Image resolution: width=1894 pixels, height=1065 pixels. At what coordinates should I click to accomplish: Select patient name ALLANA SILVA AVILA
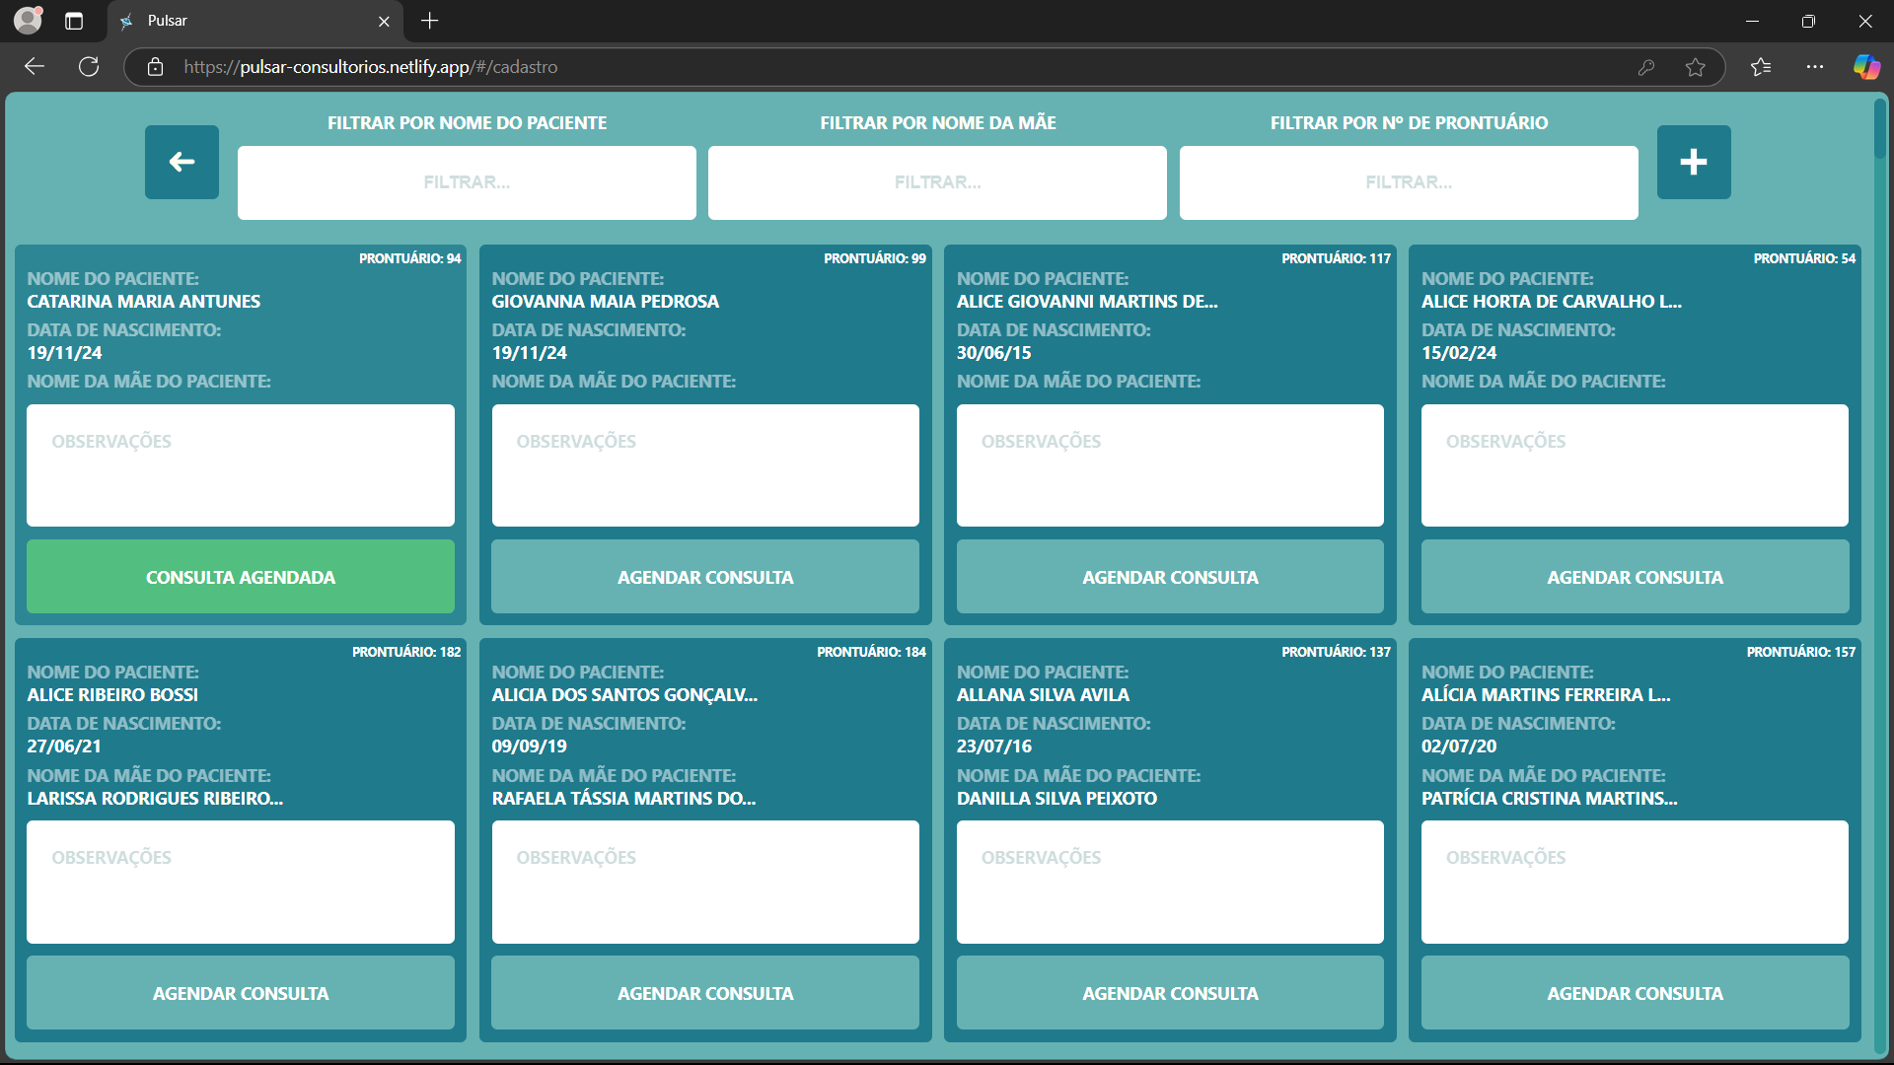tap(1043, 695)
